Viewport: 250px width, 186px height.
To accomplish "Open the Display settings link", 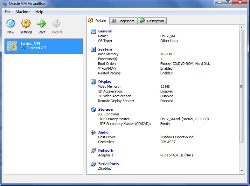I will point(105,82).
